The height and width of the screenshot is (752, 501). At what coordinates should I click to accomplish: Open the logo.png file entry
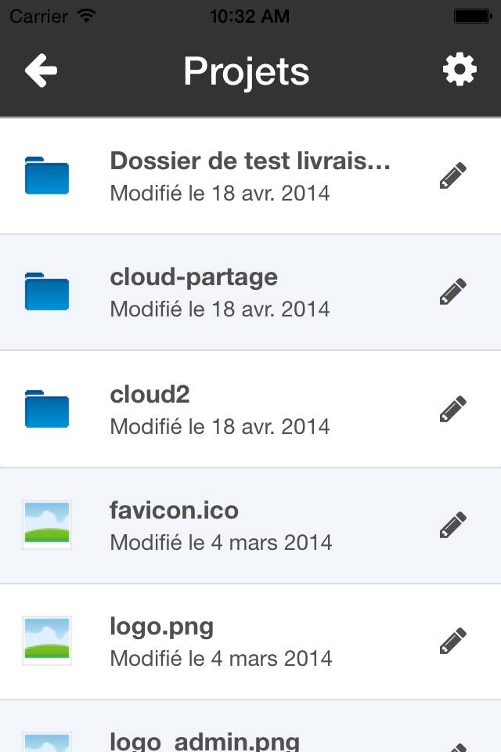[162, 627]
